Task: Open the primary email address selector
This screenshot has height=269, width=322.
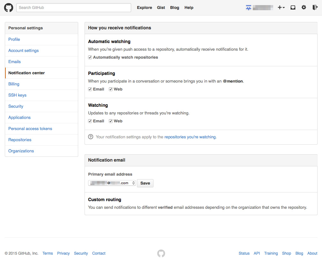Action: pyautogui.click(x=112, y=183)
